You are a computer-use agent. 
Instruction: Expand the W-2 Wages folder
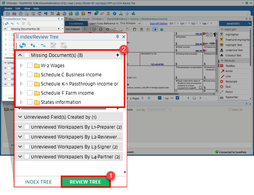coord(21,65)
